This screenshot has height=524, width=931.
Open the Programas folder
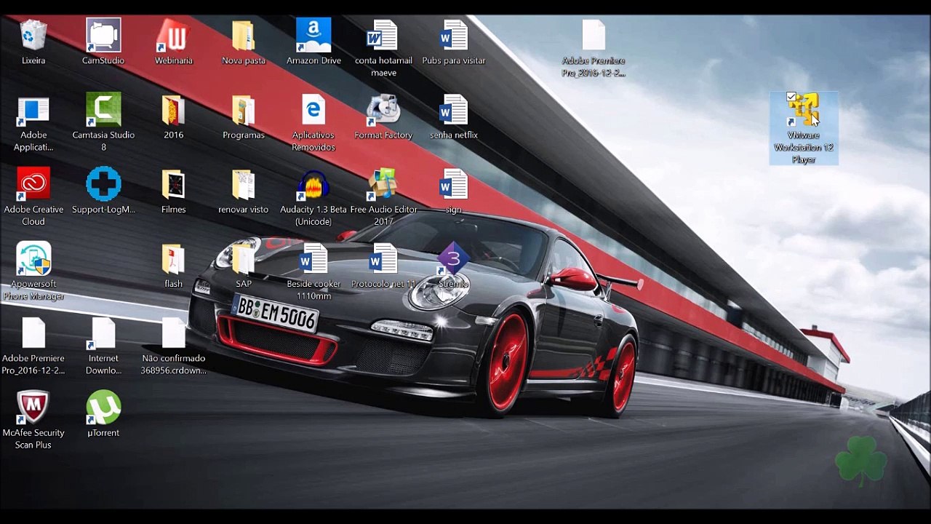pyautogui.click(x=244, y=110)
